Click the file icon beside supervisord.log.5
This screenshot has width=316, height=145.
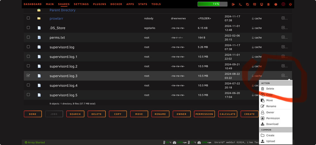[39, 95]
